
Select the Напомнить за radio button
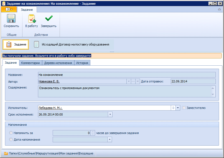(x=11, y=133)
